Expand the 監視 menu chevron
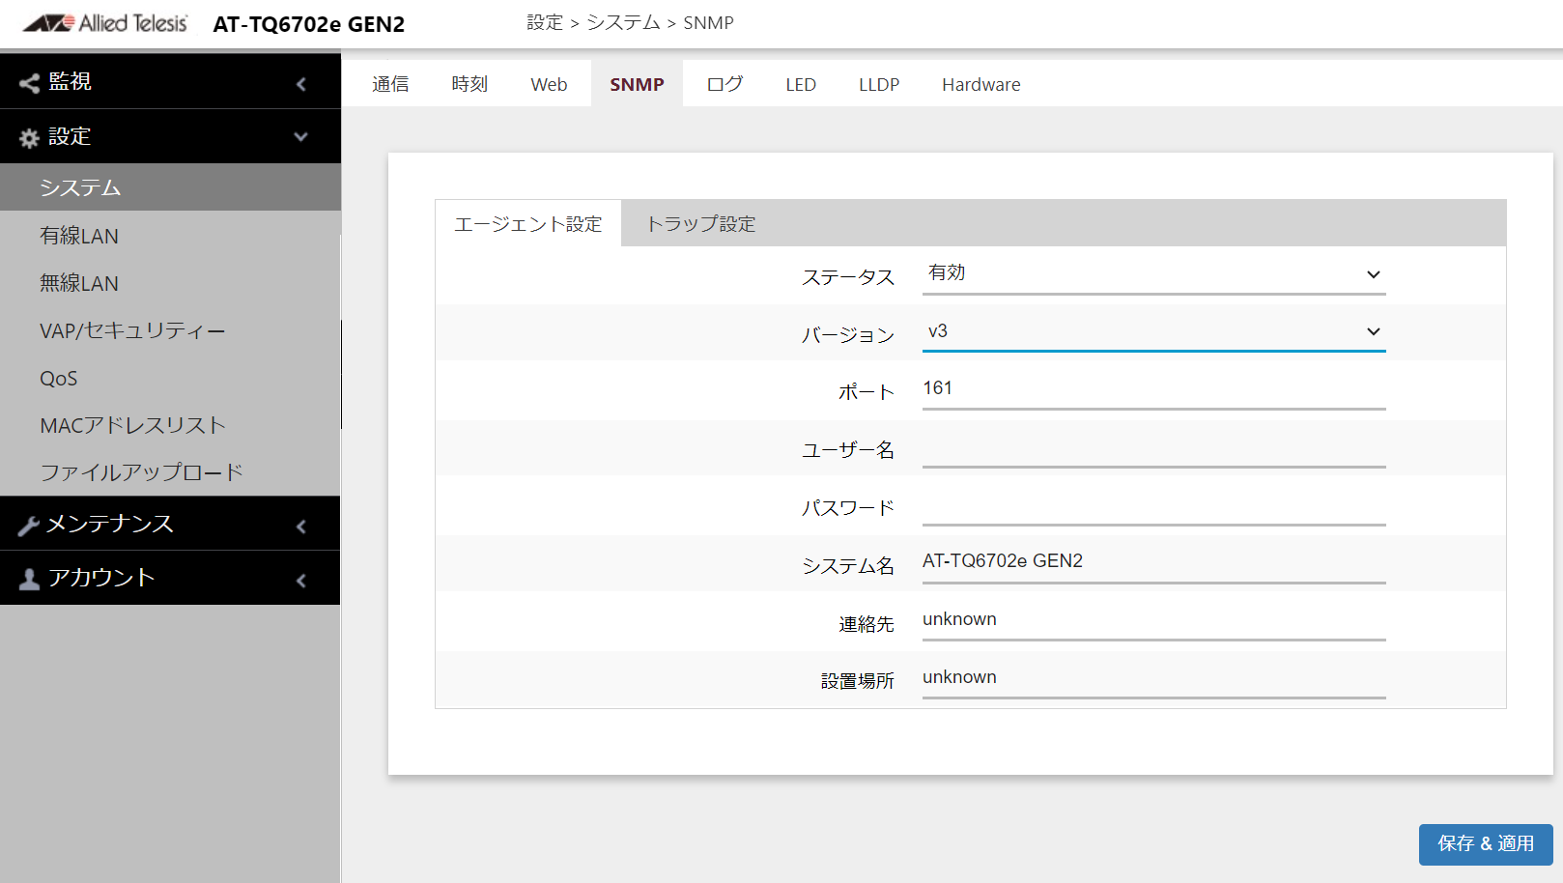 click(301, 84)
